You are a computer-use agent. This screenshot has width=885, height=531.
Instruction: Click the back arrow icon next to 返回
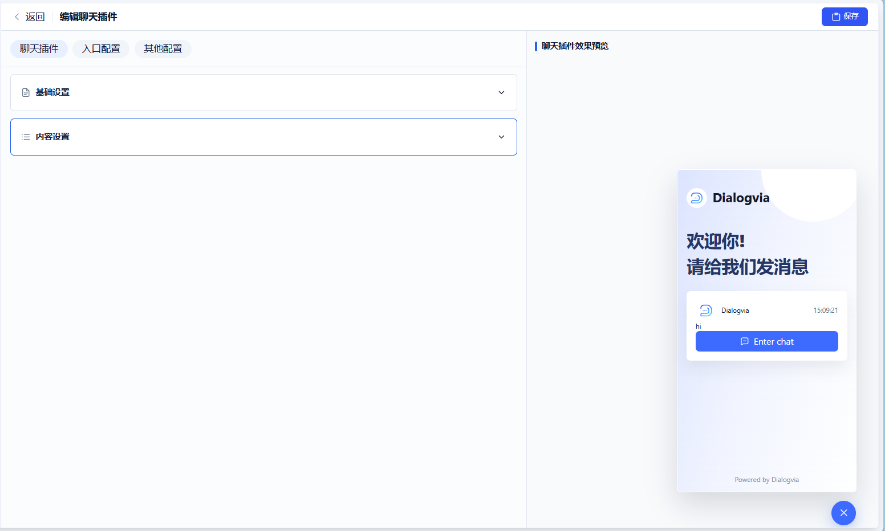[x=17, y=17]
